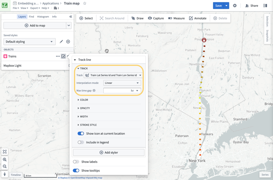Open Trains layer more options ellipsis

click(58, 56)
